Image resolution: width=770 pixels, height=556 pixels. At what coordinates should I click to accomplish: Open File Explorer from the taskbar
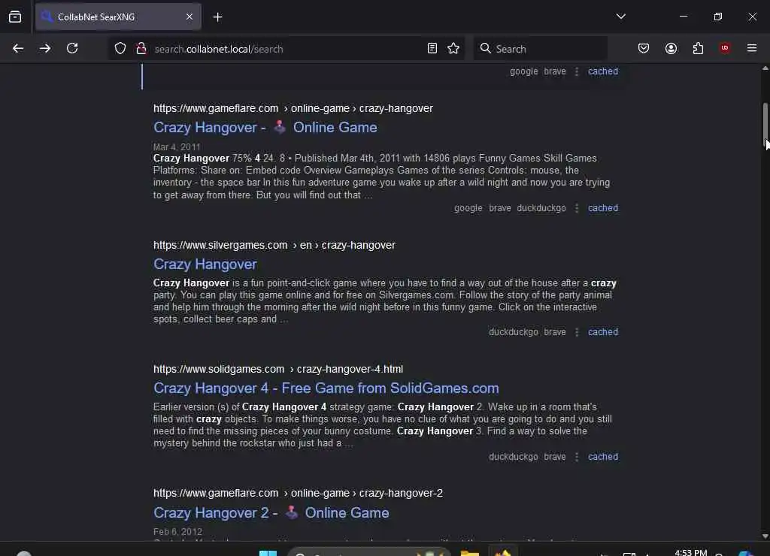click(x=469, y=553)
